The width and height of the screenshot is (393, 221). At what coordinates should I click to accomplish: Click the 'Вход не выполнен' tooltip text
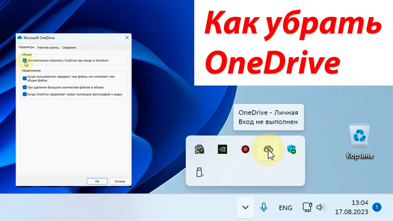click(x=268, y=122)
